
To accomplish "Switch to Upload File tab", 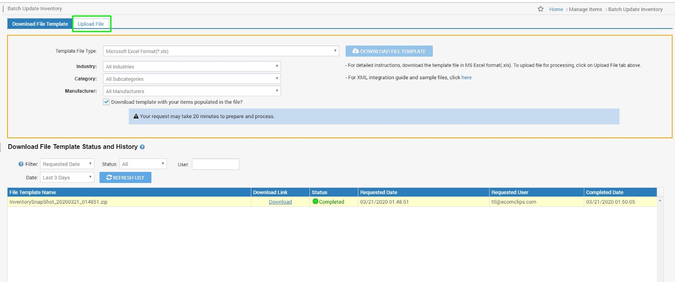I will click(91, 24).
